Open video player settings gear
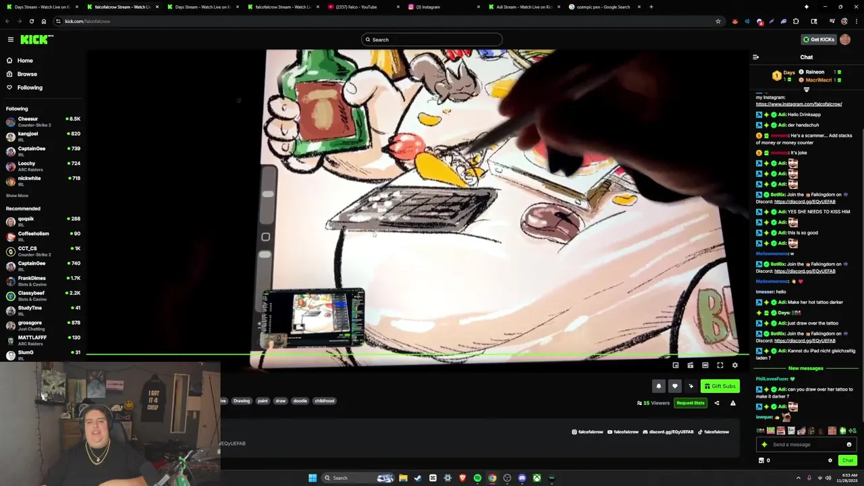The width and height of the screenshot is (864, 486). tap(735, 365)
